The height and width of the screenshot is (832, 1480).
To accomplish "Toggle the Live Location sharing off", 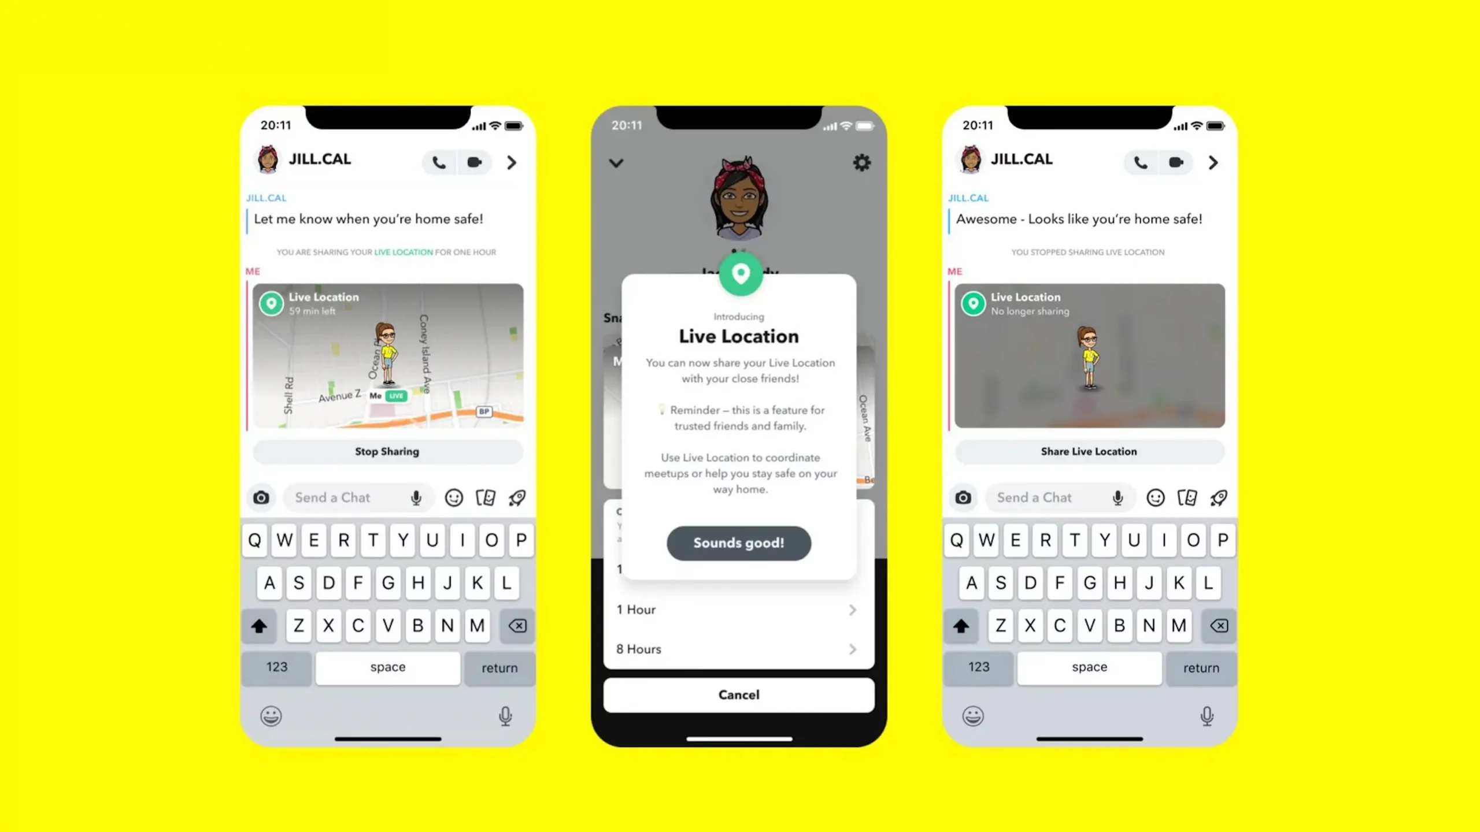I will tap(386, 451).
